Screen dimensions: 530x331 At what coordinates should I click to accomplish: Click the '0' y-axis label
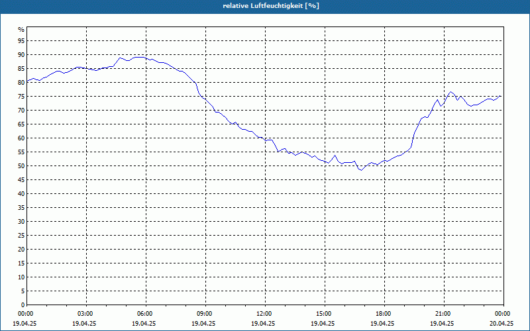pos(23,305)
